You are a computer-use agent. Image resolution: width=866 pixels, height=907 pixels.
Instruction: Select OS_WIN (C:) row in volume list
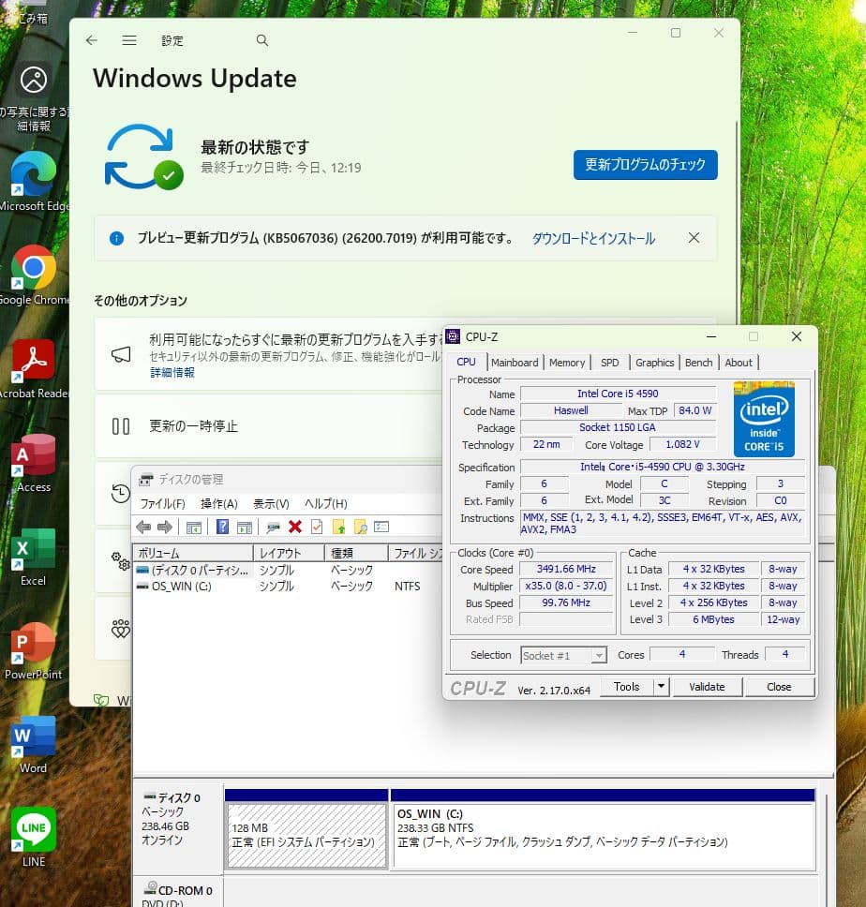(x=290, y=587)
